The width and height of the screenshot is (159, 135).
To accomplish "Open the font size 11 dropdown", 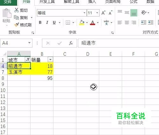I will pyautogui.click(x=97, y=13).
